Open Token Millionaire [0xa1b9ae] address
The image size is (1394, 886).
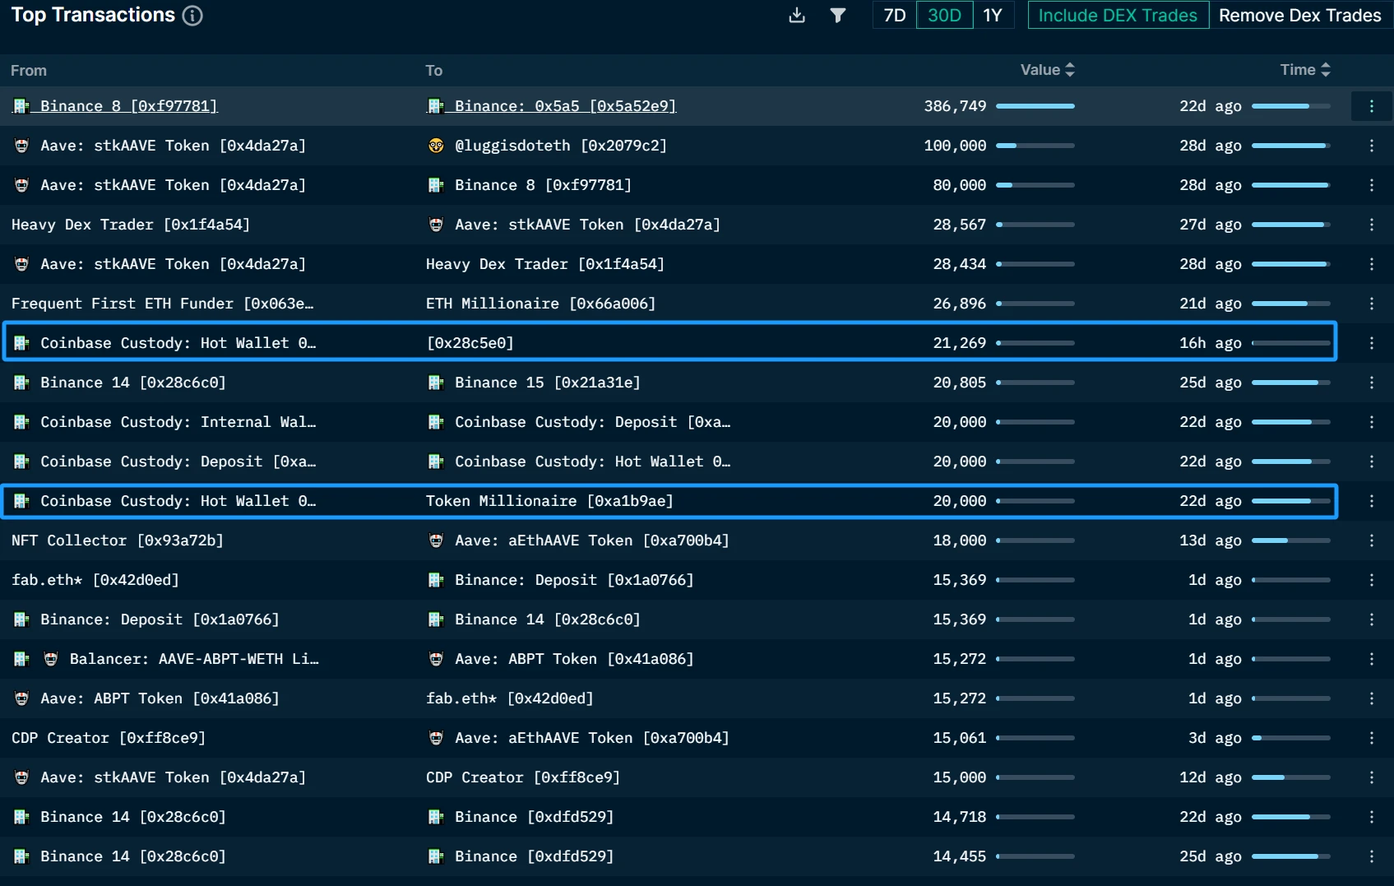pyautogui.click(x=549, y=501)
